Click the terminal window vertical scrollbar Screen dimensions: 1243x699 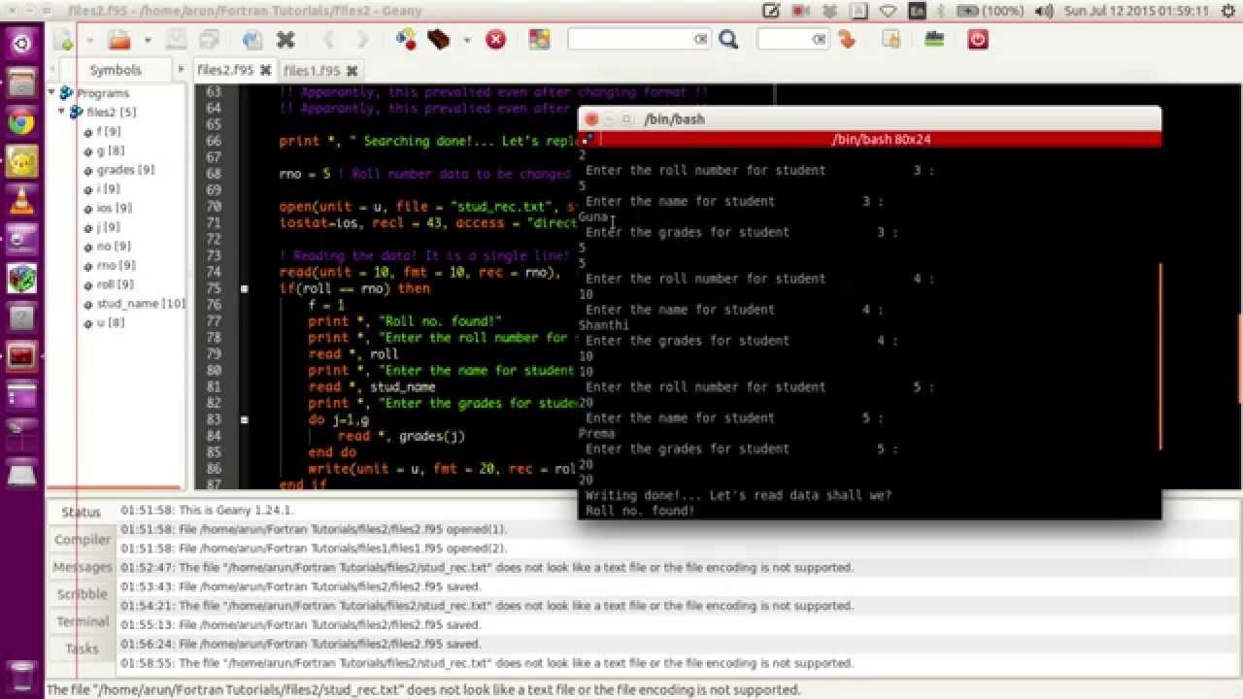coord(1160,357)
